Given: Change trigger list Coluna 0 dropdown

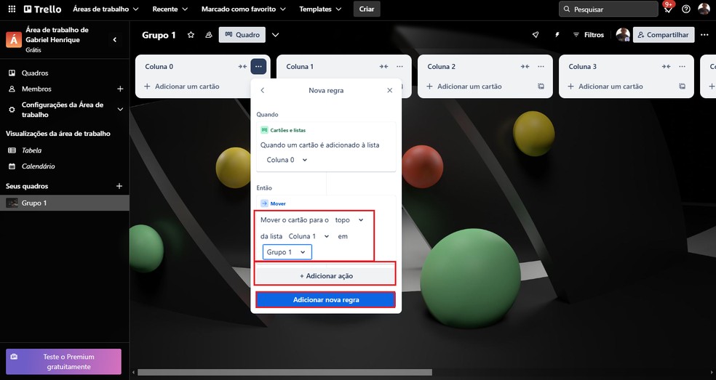Looking at the screenshot, I should coord(287,160).
